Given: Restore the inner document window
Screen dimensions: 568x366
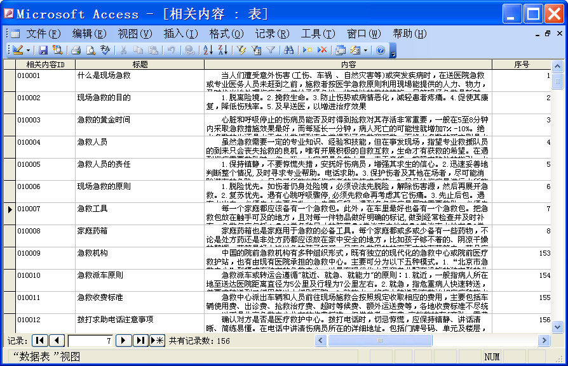Looking at the screenshot, I should [x=548, y=33].
